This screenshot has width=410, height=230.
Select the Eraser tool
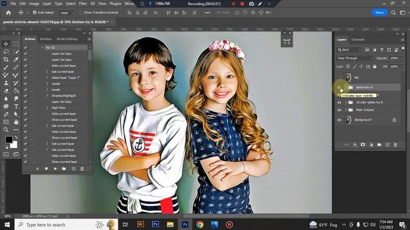(x=6, y=91)
